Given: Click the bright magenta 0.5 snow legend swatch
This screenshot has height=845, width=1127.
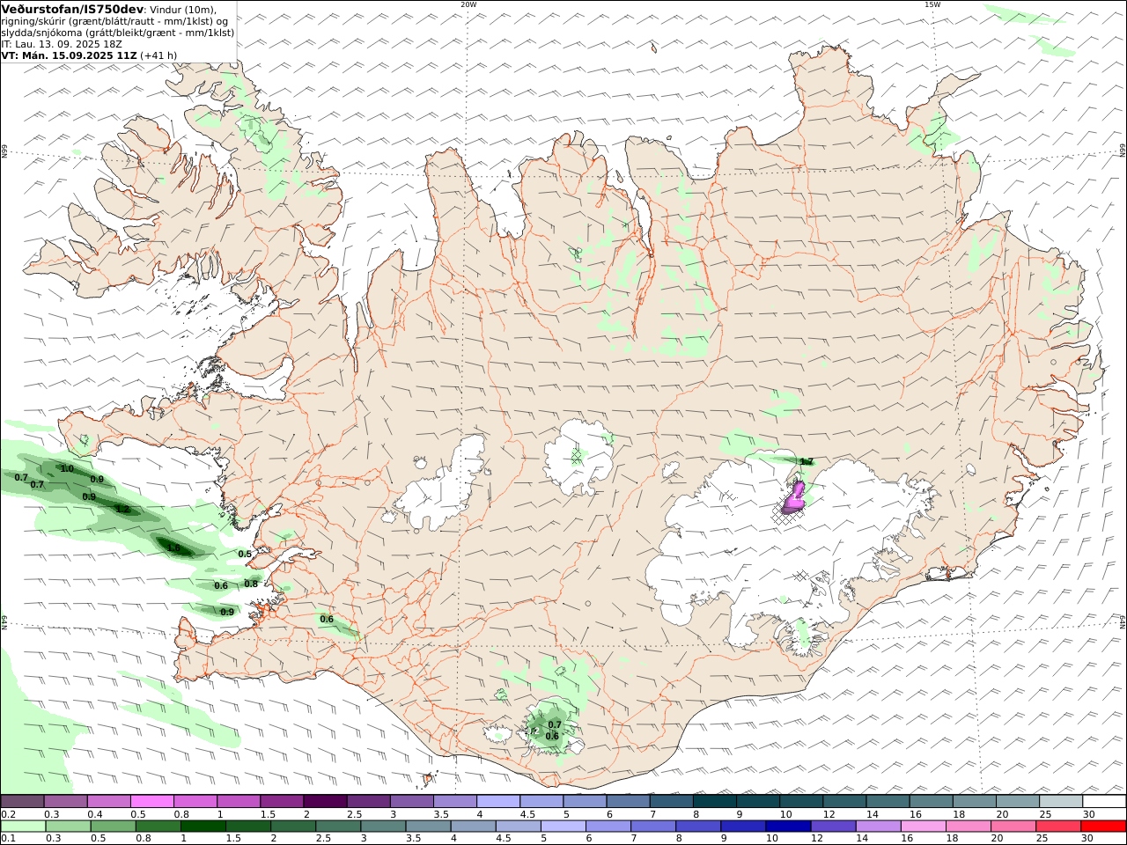Looking at the screenshot, I should pos(151,802).
